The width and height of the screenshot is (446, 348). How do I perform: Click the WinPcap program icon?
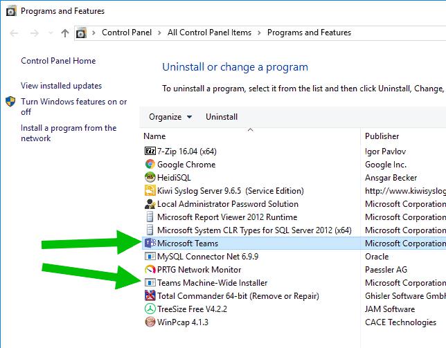(150, 322)
